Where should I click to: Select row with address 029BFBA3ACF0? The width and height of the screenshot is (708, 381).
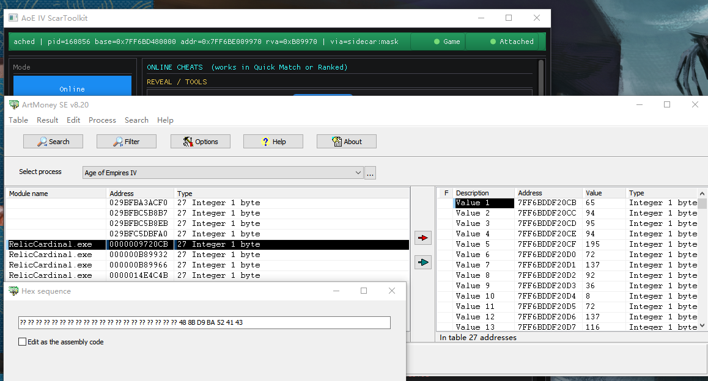point(208,203)
